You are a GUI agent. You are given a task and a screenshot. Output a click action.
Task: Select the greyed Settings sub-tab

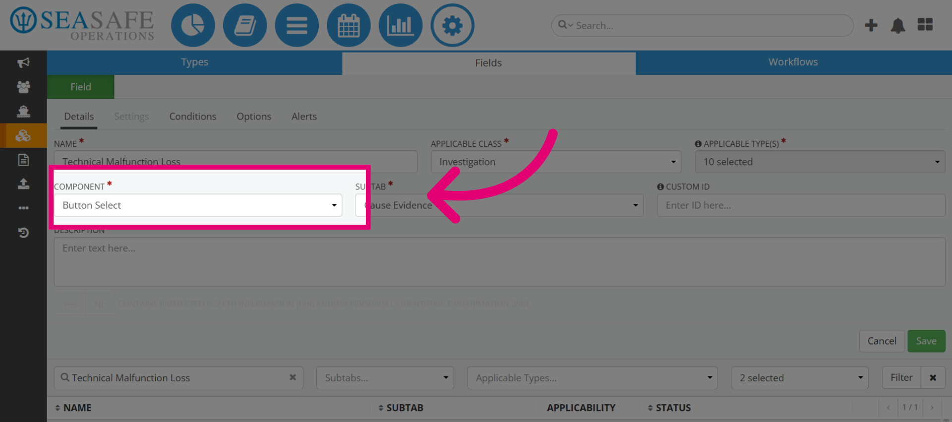pos(131,117)
